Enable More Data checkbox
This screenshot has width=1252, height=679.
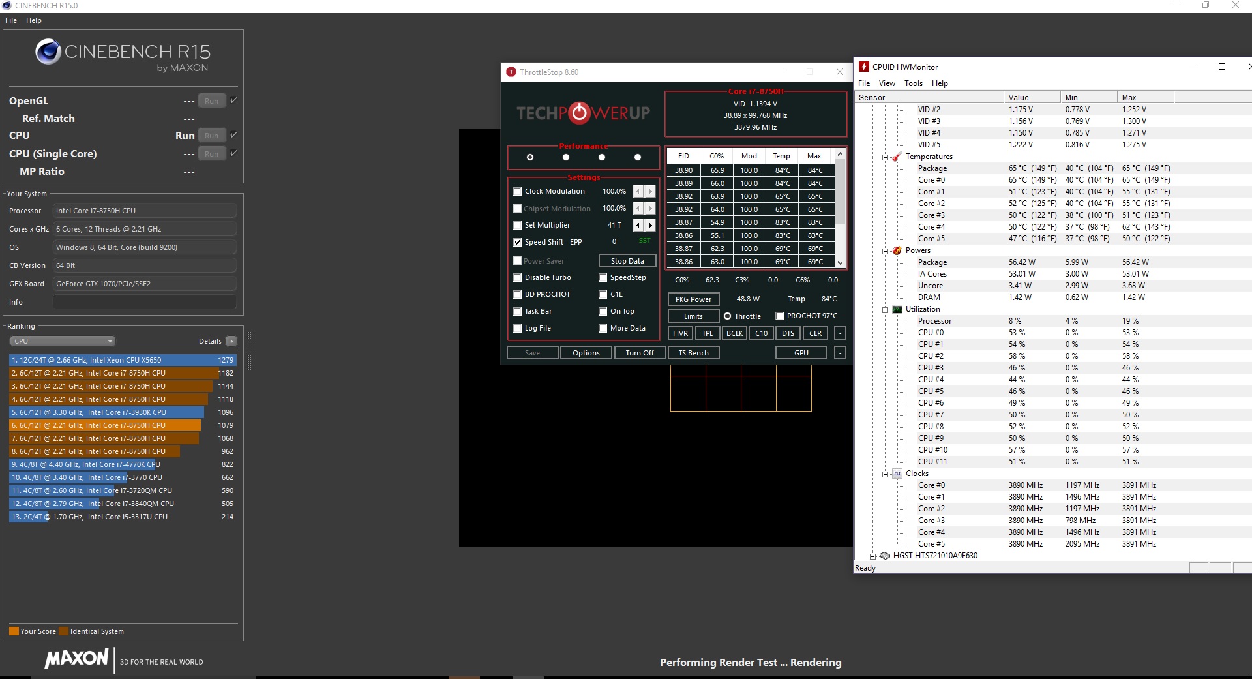(x=603, y=329)
